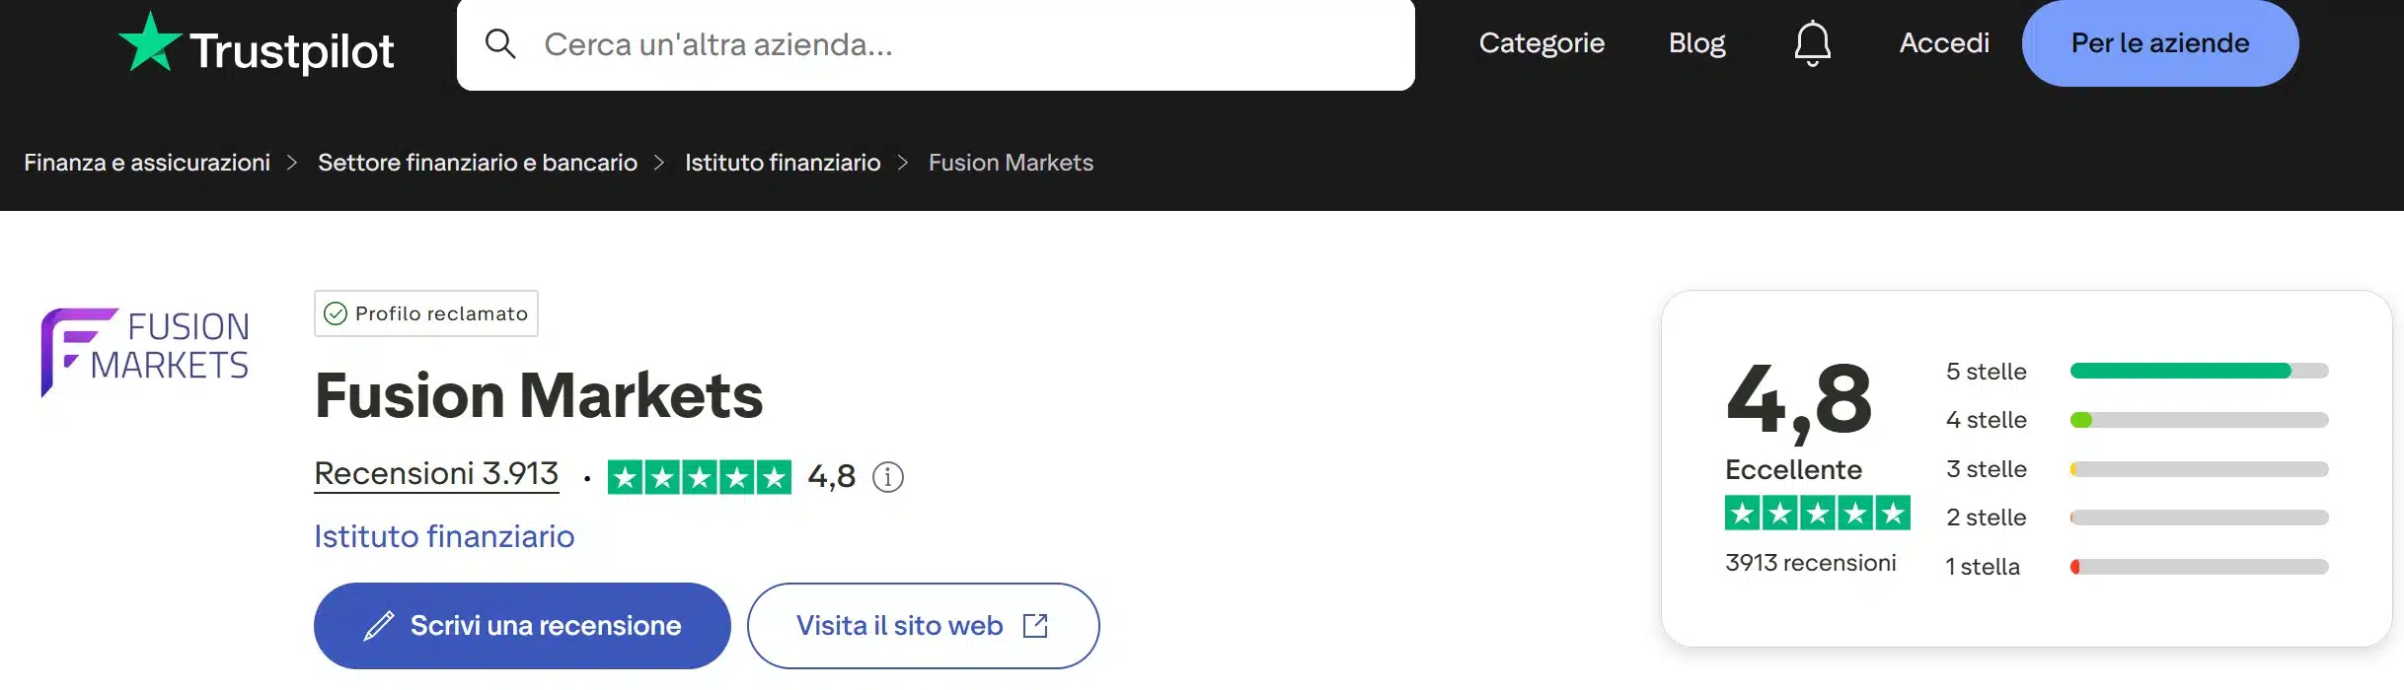
Task: Click the info icon next to the 4,8 rating
Action: pos(887,479)
